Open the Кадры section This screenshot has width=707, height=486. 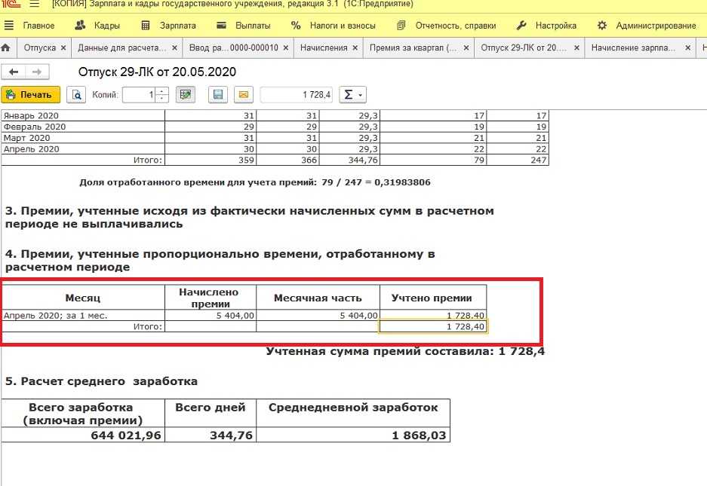tap(107, 26)
